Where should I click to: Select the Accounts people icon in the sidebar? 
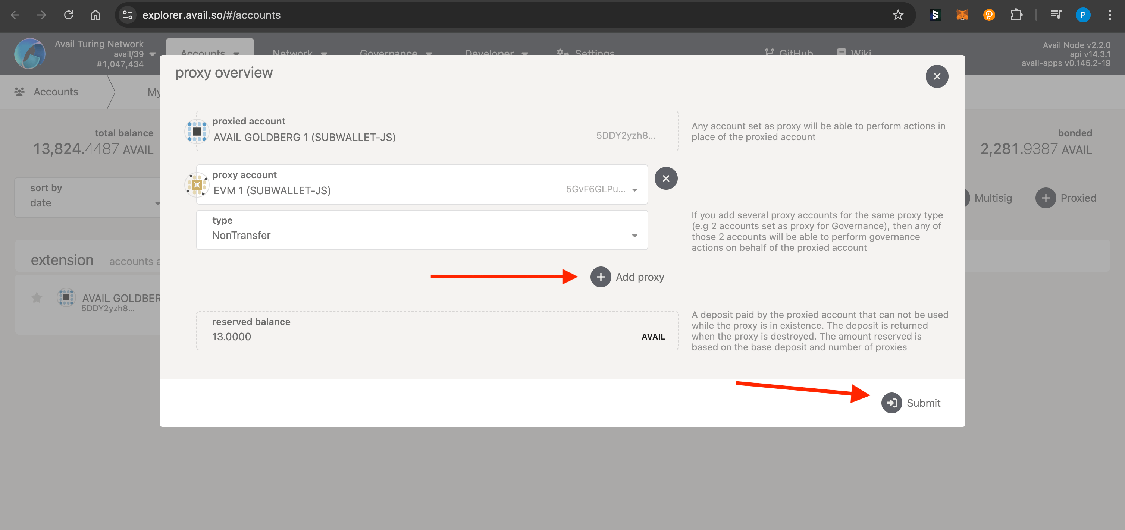(x=19, y=91)
